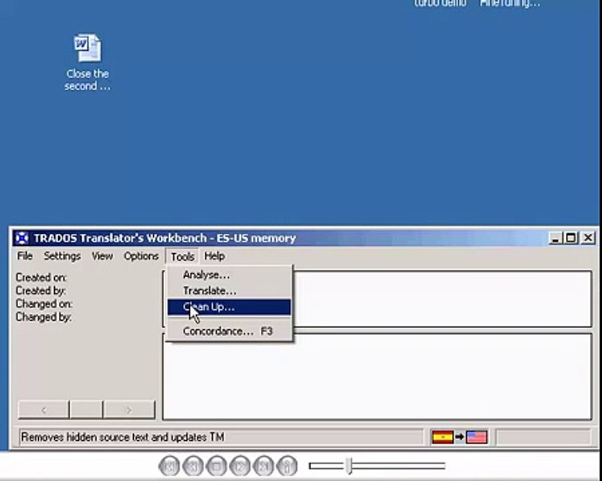Click the TRADOS Workbench title bar app icon
The width and height of the screenshot is (602, 481).
[x=22, y=238]
